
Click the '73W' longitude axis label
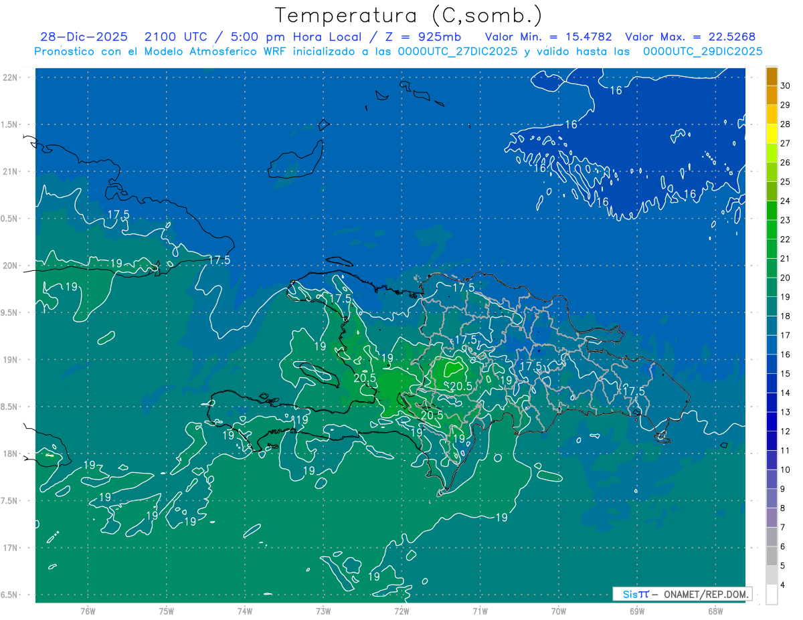323,611
